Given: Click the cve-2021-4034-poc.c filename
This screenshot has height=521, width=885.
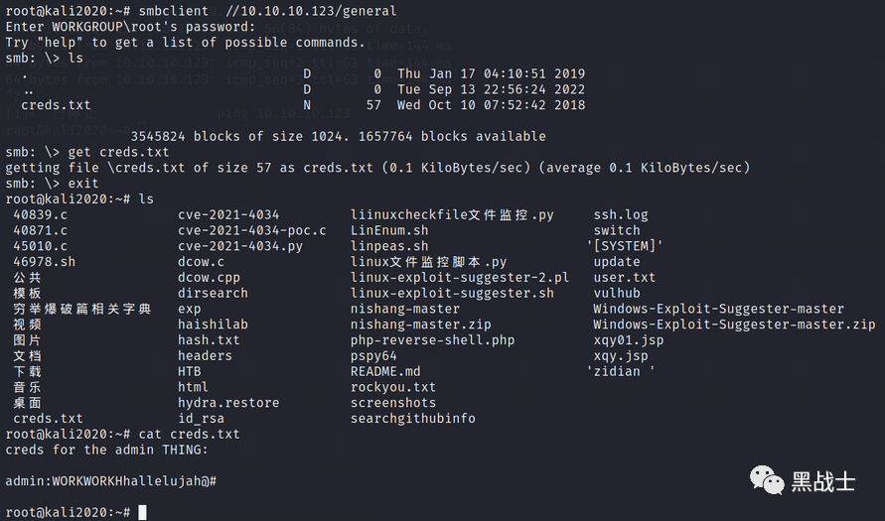Looking at the screenshot, I should coord(251,230).
